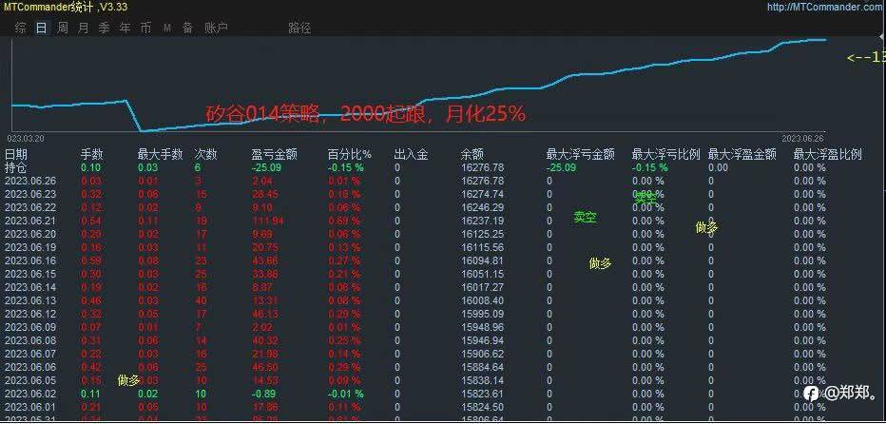Click the green -0.01 % percentage cell
This screenshot has height=424, width=886.
(x=346, y=394)
